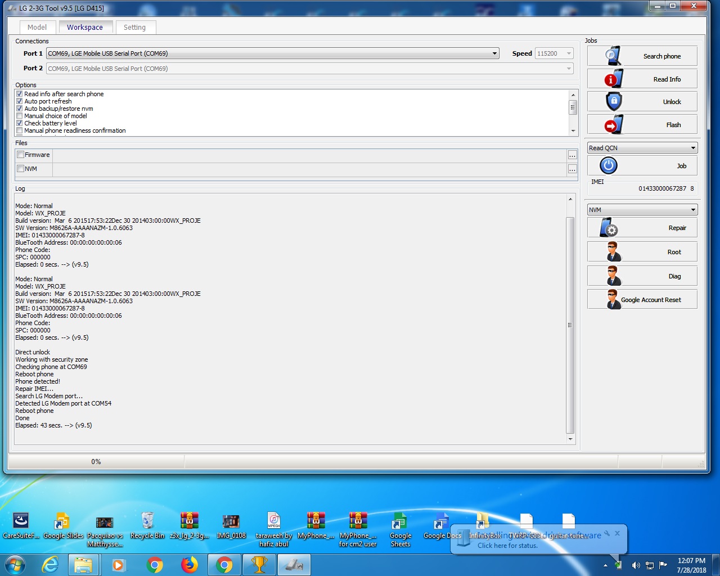Open z3x_lg_2-3g archive on desktop
Image resolution: width=720 pixels, height=576 pixels.
[x=190, y=526]
